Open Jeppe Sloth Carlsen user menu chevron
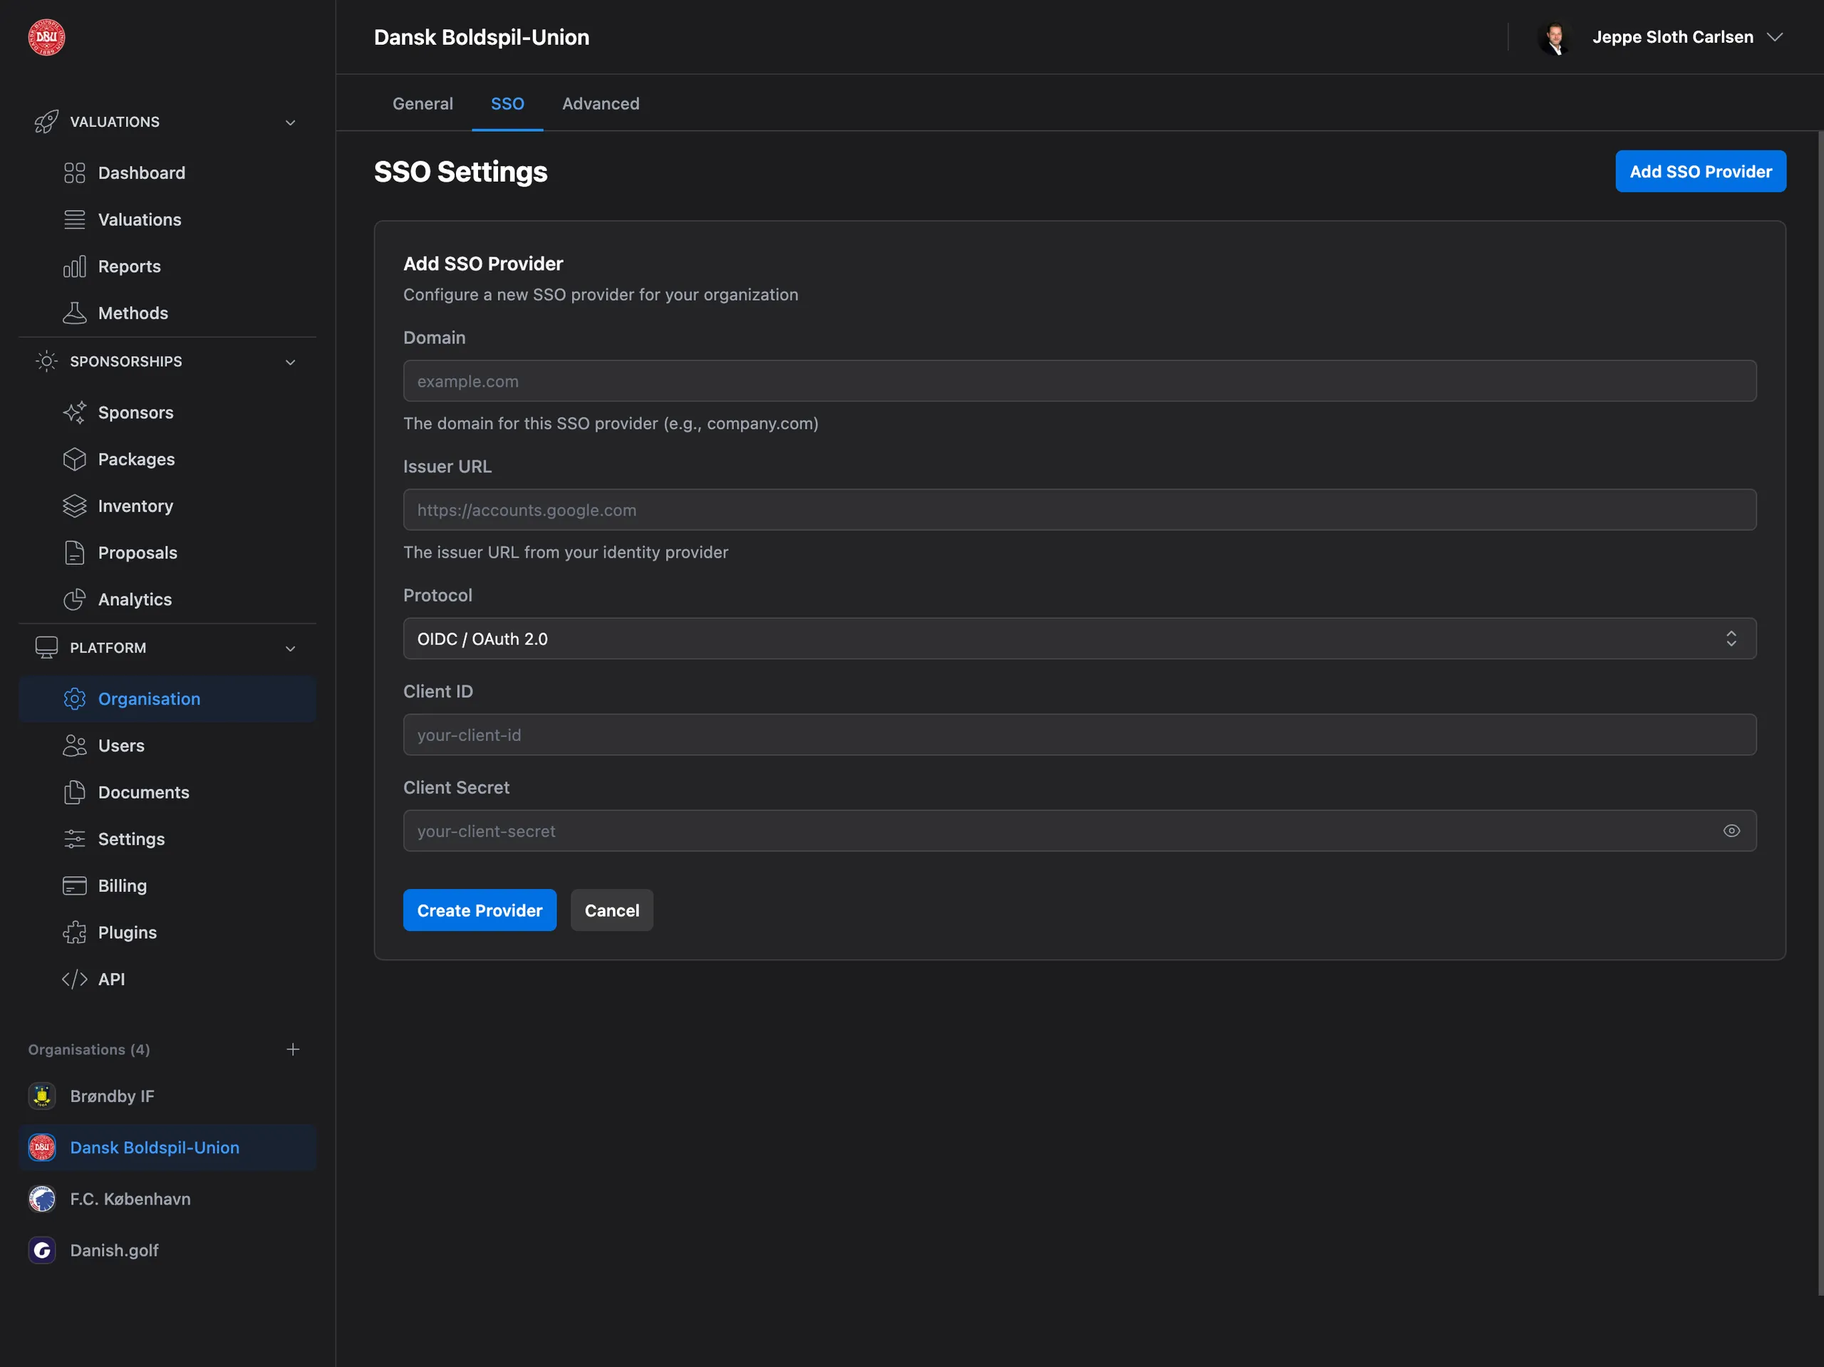Image resolution: width=1824 pixels, height=1367 pixels. [x=1776, y=37]
